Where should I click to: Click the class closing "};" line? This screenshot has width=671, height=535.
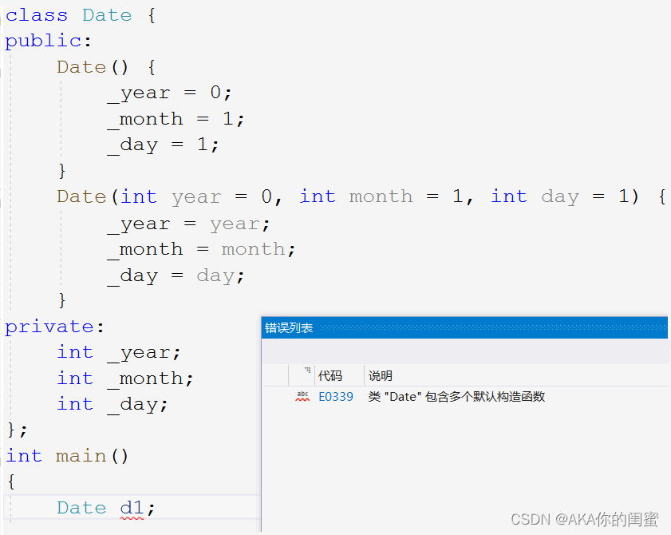click(x=17, y=430)
